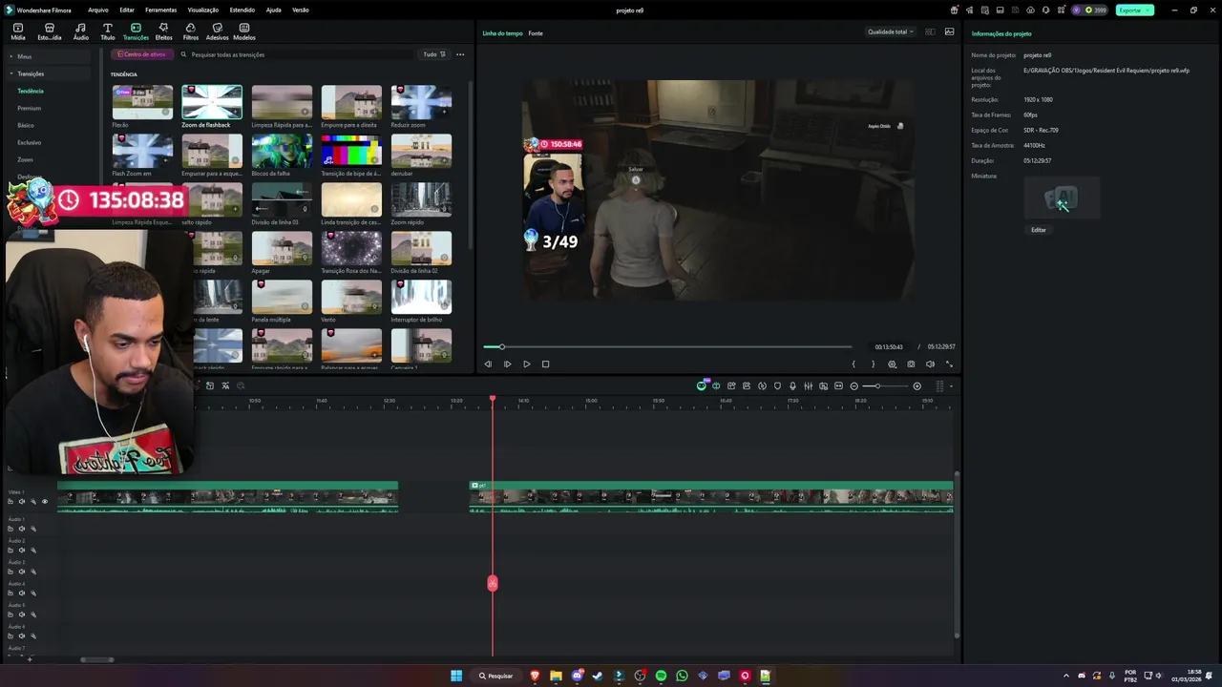Viewport: 1222px width, 687px height.
Task: Click the AI copilot green face icon
Action: click(x=701, y=385)
